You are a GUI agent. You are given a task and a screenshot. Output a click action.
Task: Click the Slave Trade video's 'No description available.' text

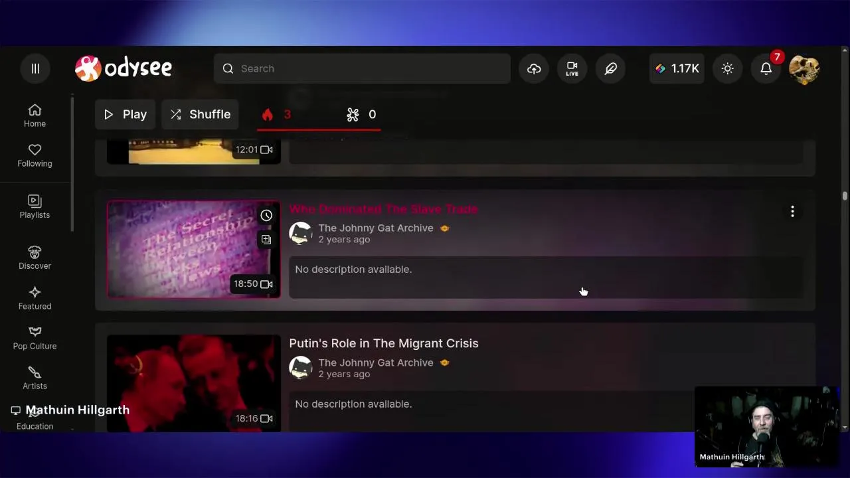coord(353,269)
